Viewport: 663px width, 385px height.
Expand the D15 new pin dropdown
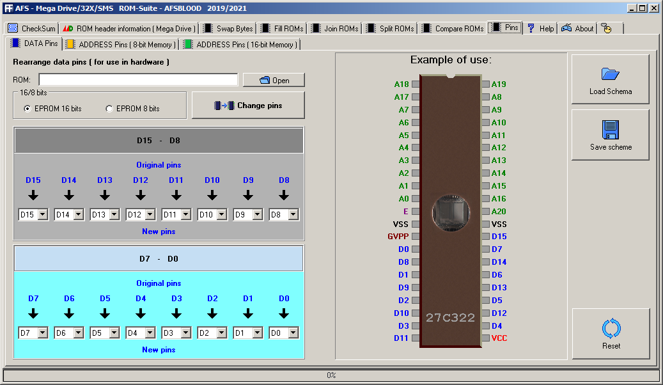pyautogui.click(x=43, y=214)
